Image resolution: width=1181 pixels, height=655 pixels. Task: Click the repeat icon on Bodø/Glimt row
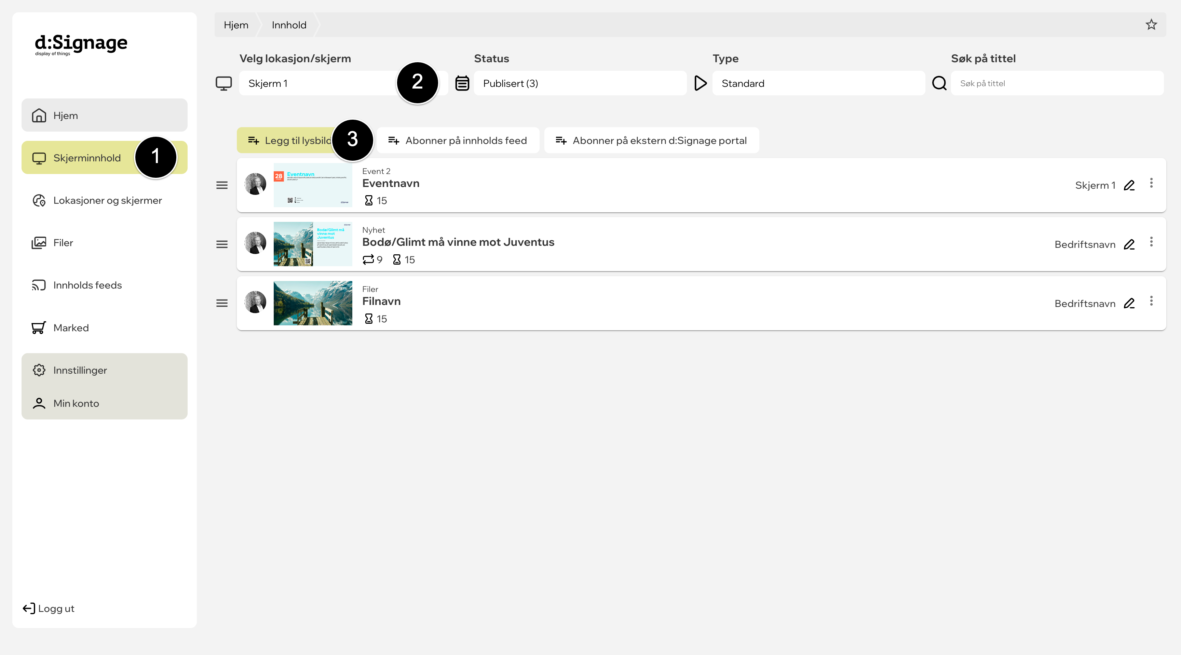click(368, 259)
